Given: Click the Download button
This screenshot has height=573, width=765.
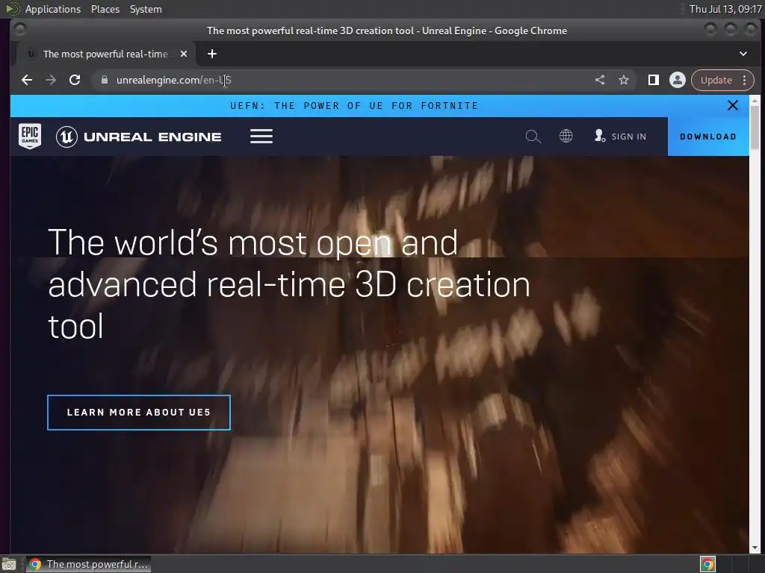Looking at the screenshot, I should click(708, 137).
